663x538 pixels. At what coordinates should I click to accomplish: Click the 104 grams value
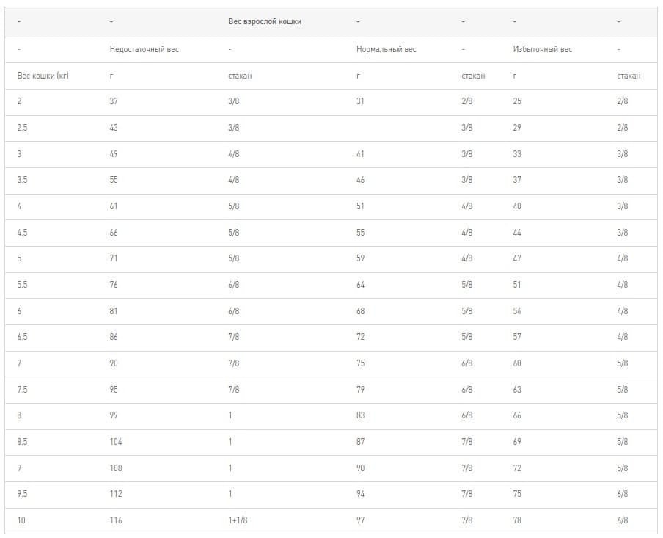[x=116, y=442]
